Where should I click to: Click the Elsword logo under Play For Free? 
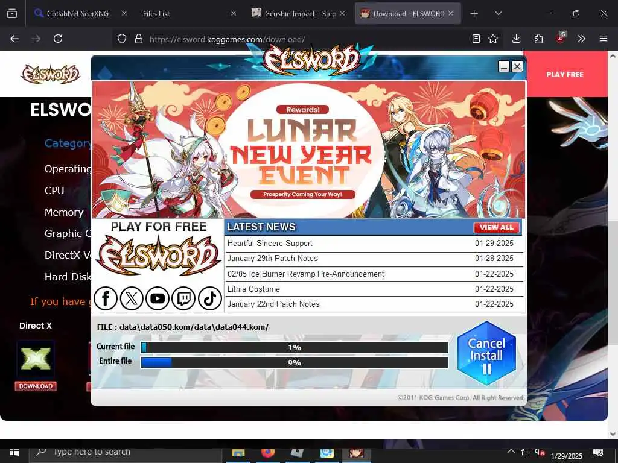159,256
